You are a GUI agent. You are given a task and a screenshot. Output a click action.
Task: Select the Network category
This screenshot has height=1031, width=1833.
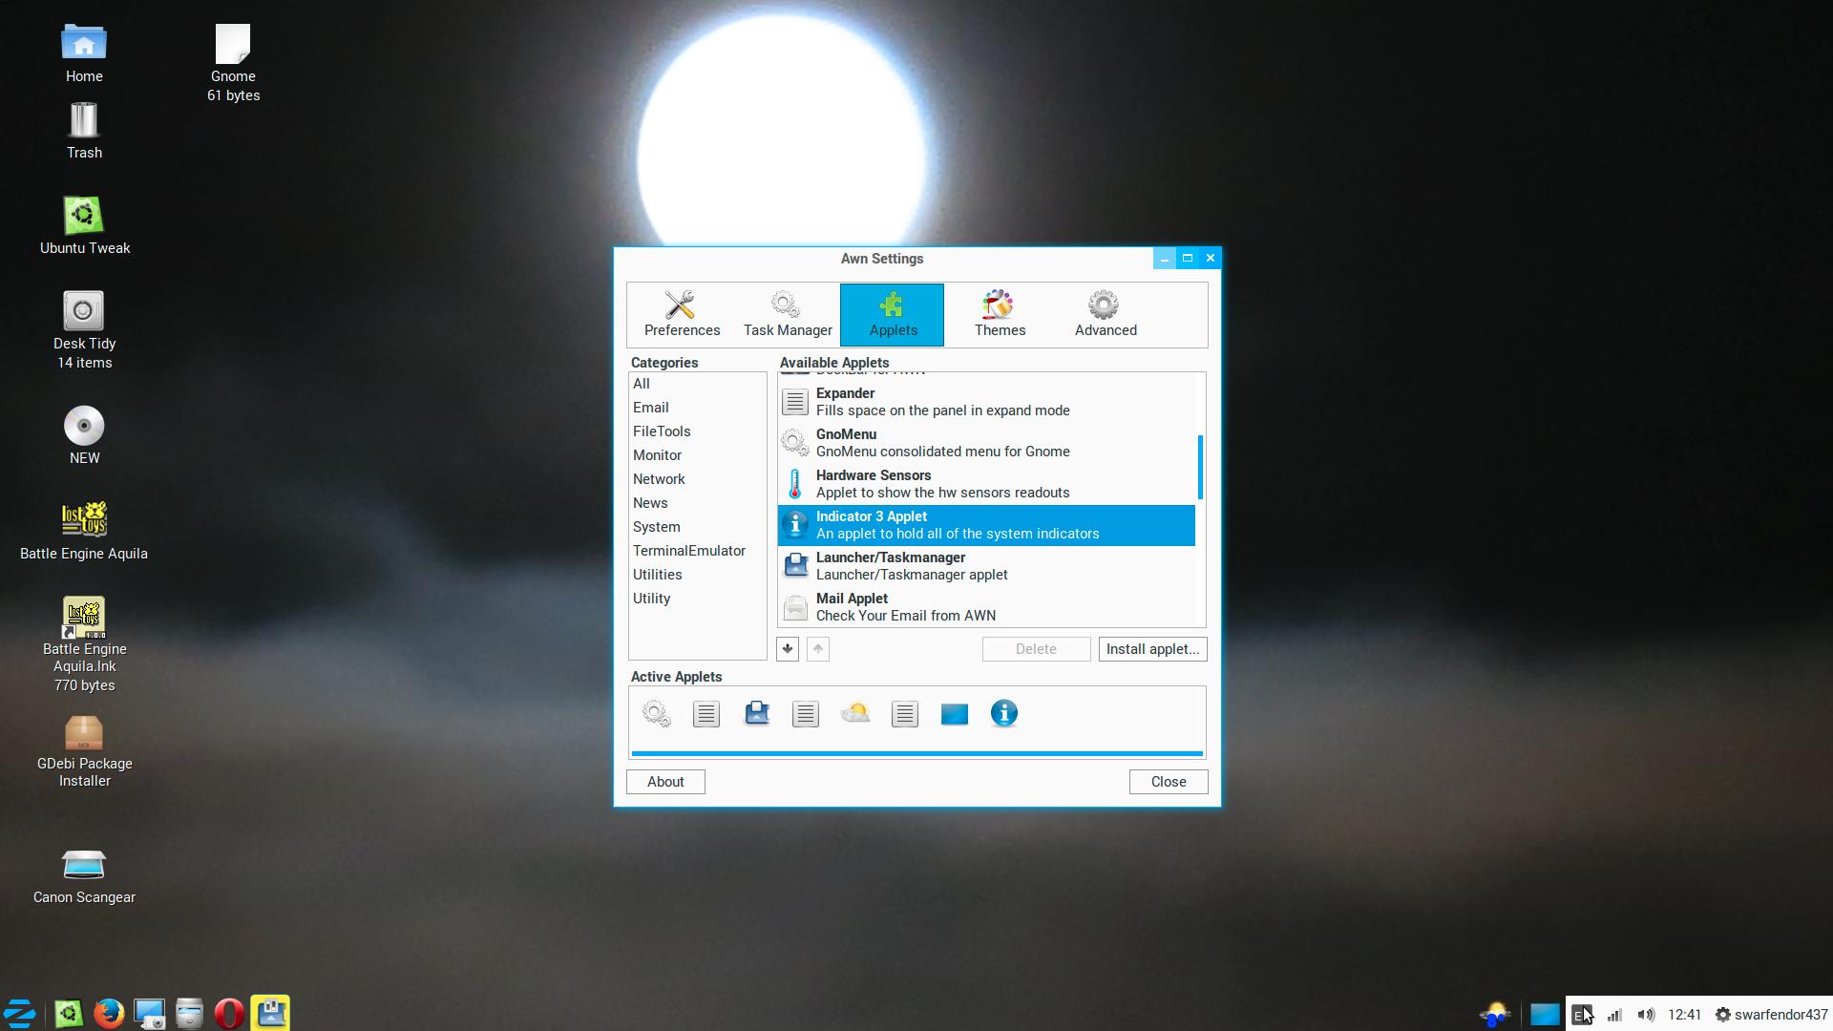click(x=697, y=479)
